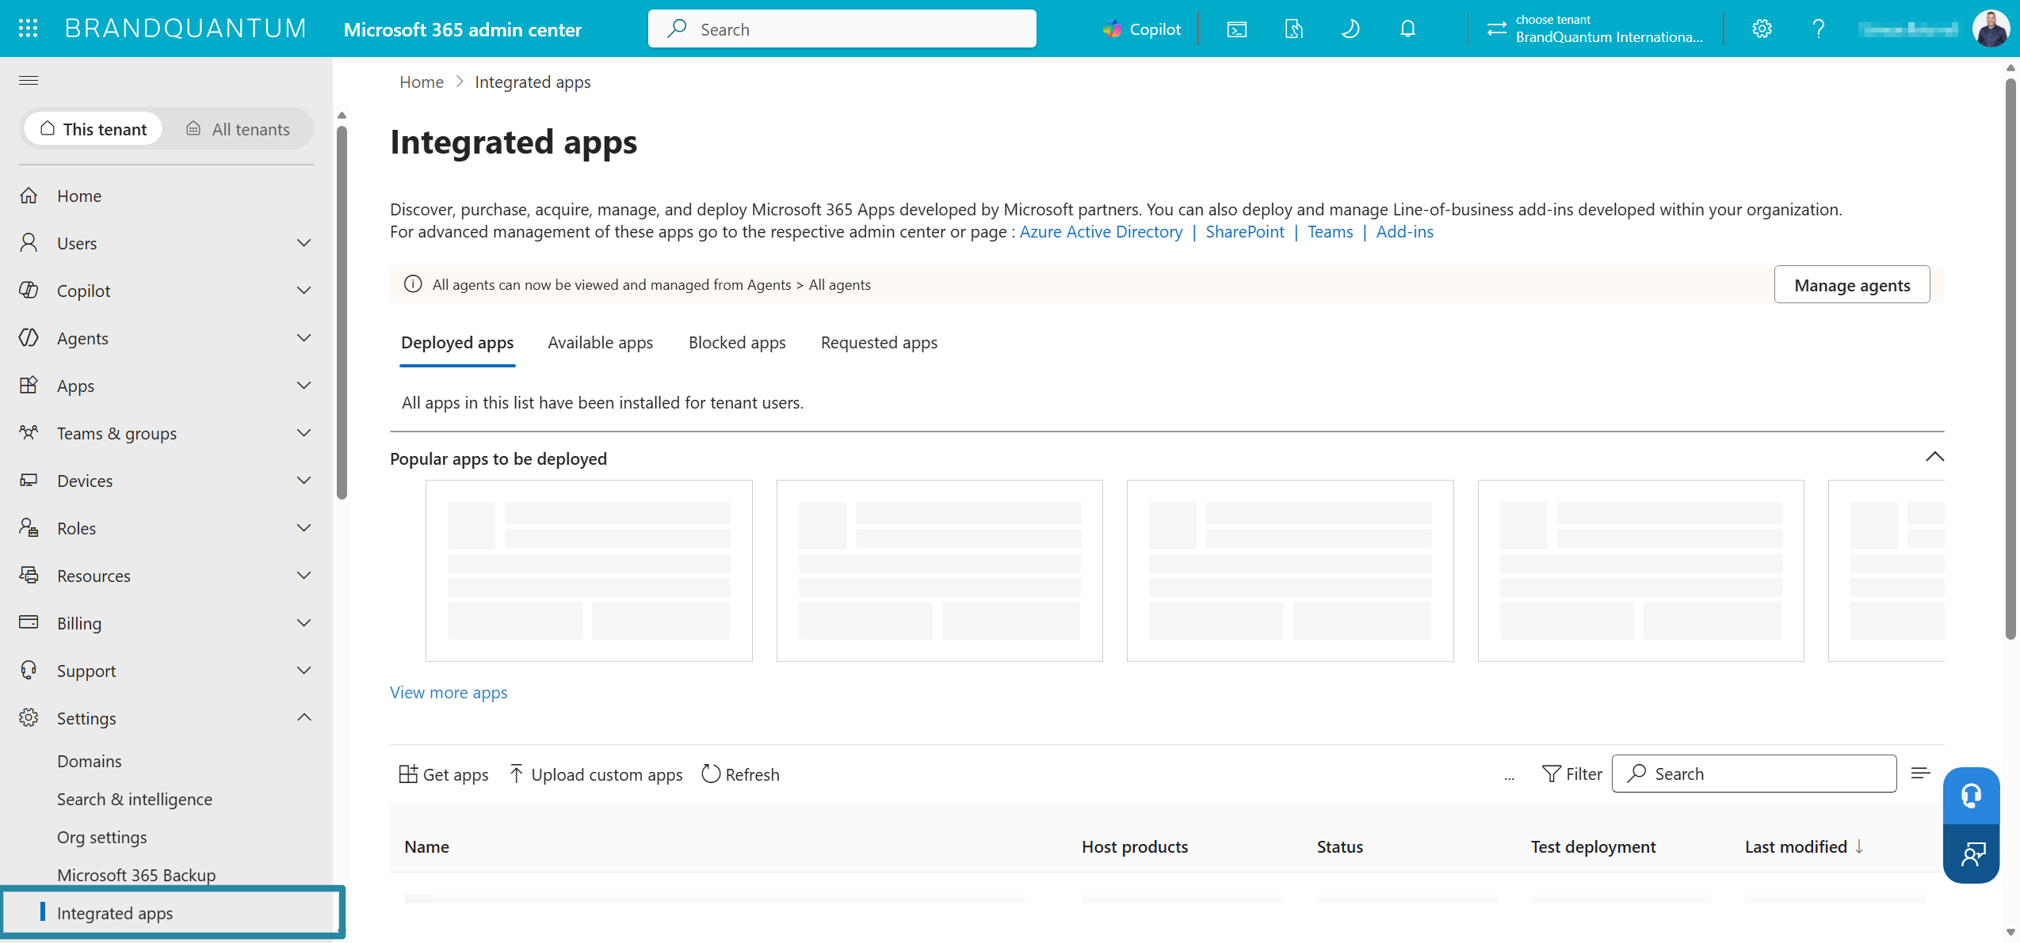The height and width of the screenshot is (943, 2020).
Task: Expand the Billing menu chevron
Action: (x=304, y=623)
